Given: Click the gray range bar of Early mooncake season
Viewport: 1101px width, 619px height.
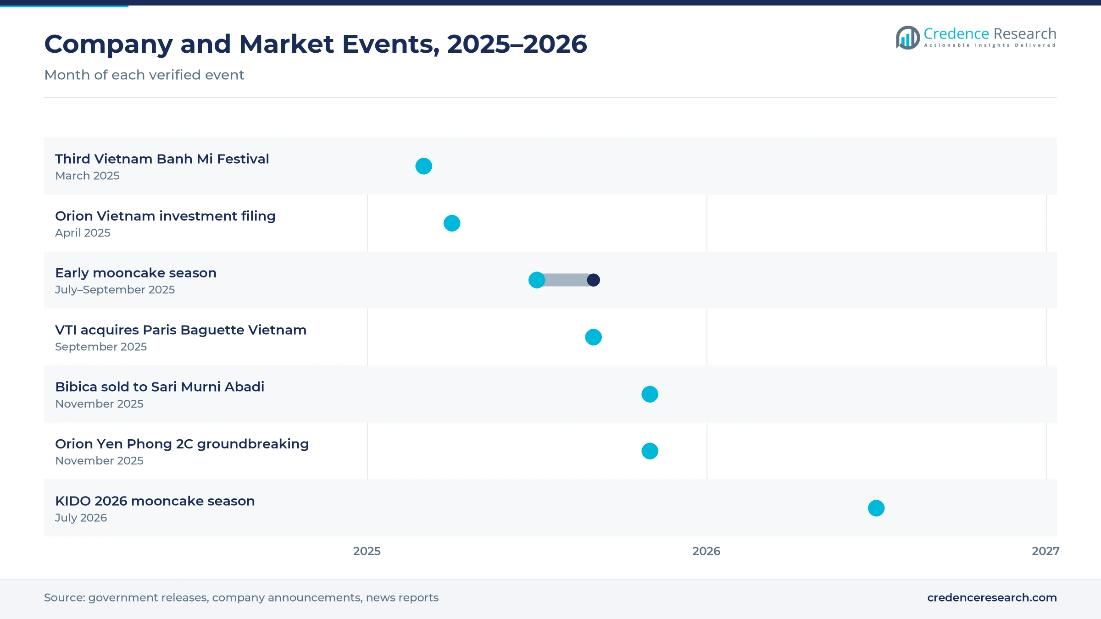Looking at the screenshot, I should (565, 280).
